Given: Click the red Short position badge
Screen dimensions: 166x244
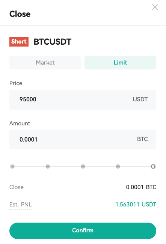Looking at the screenshot, I should (x=19, y=42).
